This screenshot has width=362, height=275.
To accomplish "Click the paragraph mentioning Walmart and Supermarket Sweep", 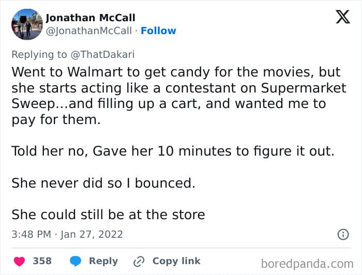I will point(171,95).
